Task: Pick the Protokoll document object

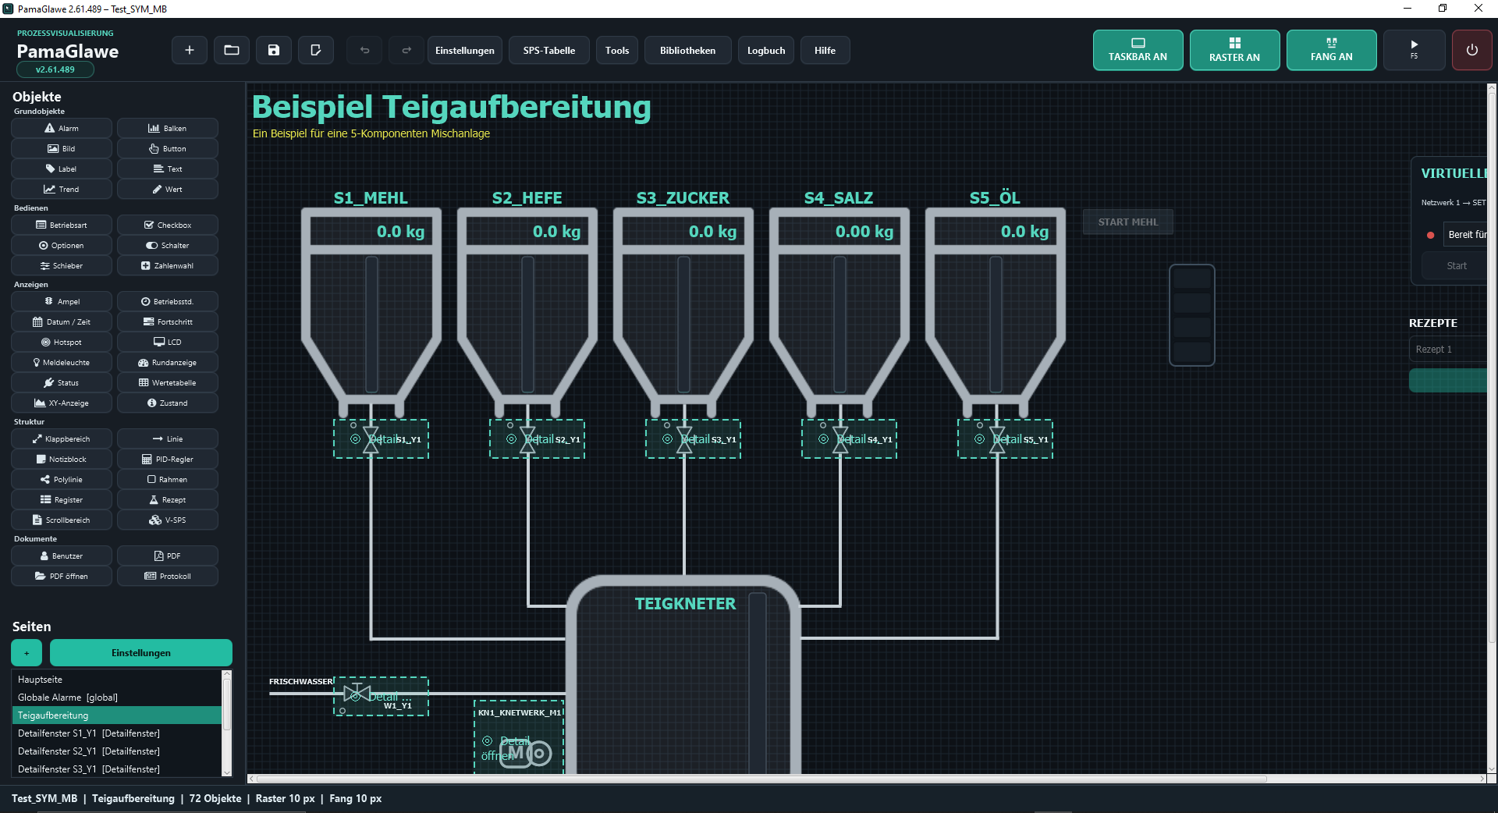Action: pyautogui.click(x=168, y=576)
